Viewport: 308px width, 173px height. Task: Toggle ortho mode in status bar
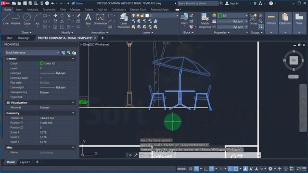tap(205, 169)
